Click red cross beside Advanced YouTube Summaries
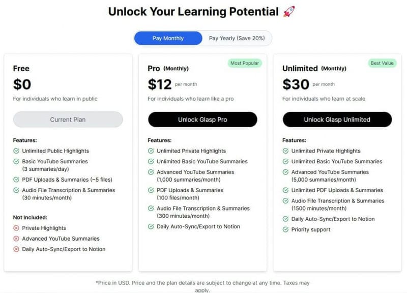Image resolution: width=407 pixels, height=293 pixels. pyautogui.click(x=16, y=239)
